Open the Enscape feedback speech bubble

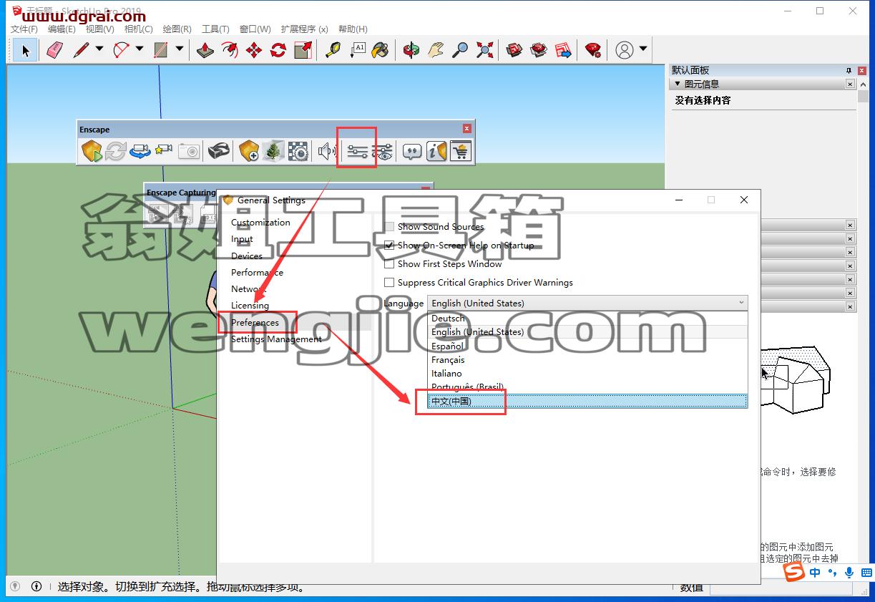(x=411, y=151)
